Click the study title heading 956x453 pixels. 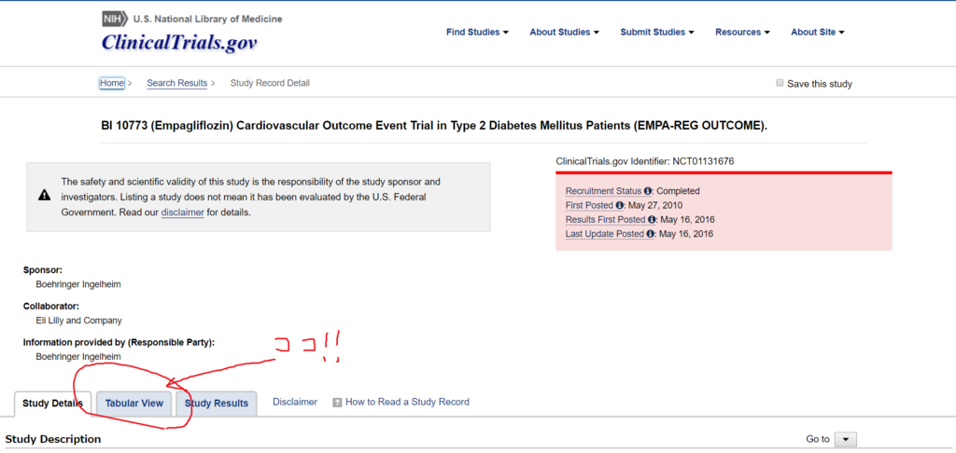point(434,126)
